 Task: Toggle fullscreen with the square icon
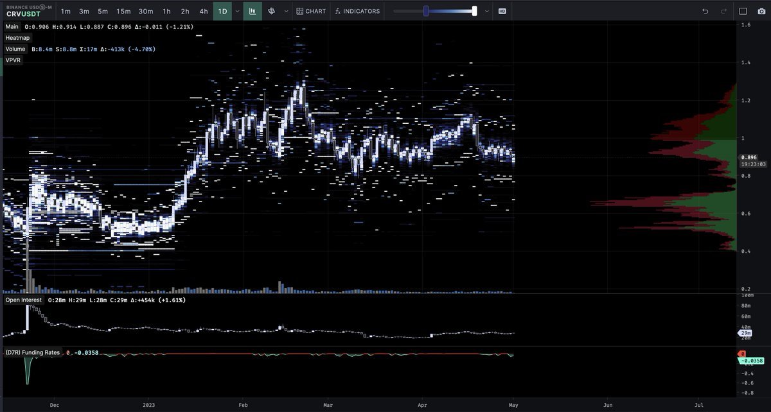743,11
